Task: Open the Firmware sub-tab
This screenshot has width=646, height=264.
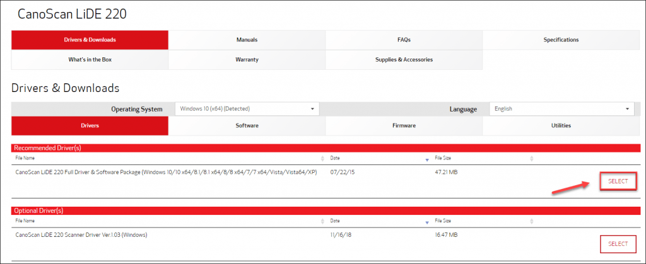Action: (404, 126)
